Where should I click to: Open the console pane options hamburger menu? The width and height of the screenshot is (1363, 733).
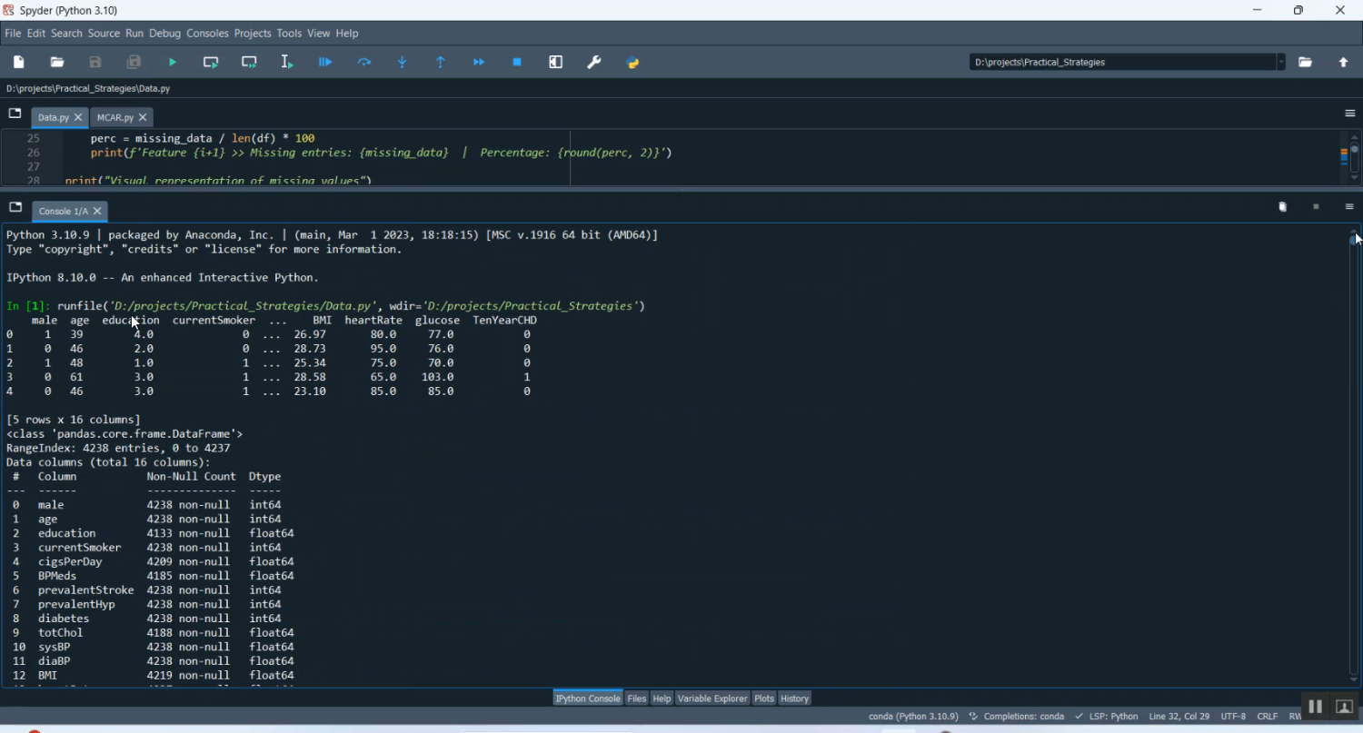[x=1349, y=207]
